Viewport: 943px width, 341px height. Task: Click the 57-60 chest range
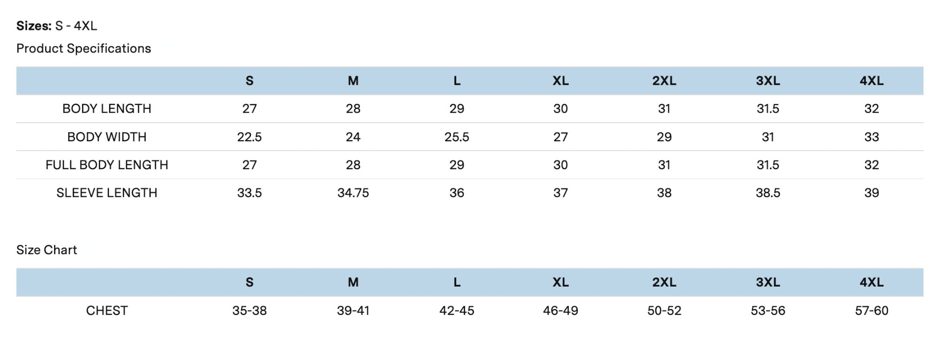pos(871,311)
